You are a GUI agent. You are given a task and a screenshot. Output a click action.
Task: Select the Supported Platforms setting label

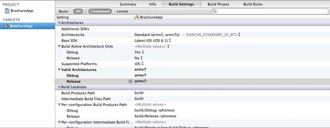tap(79, 64)
